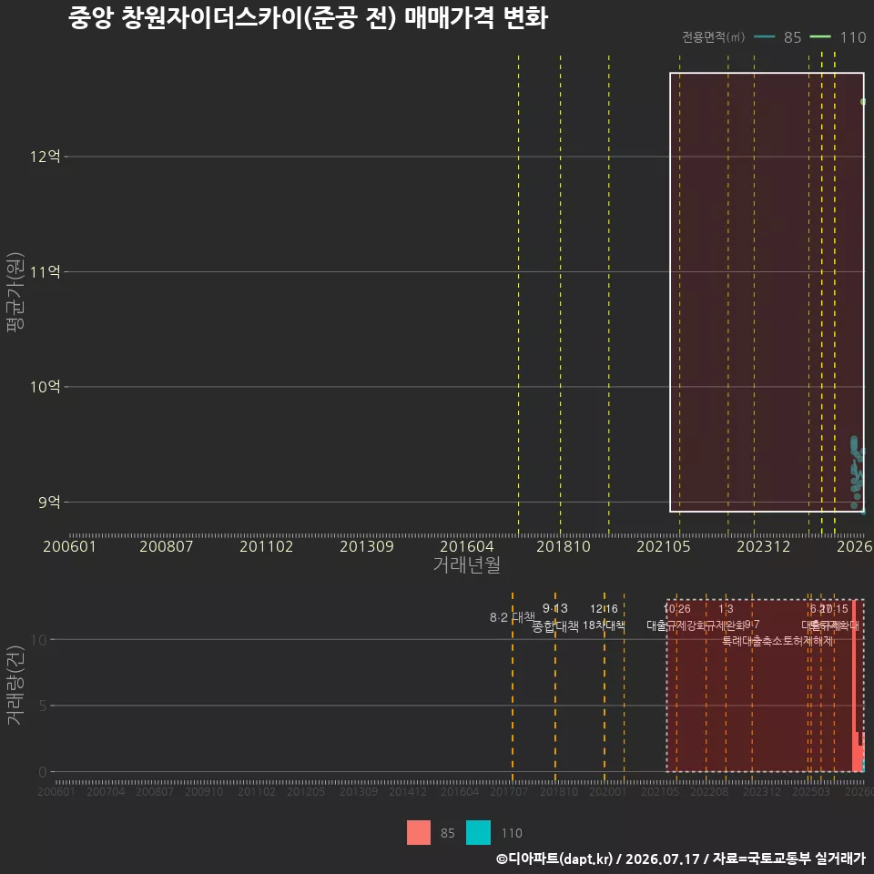This screenshot has width=874, height=874.
Task: Click the 평균가(원) axis title
Action: click(15, 292)
